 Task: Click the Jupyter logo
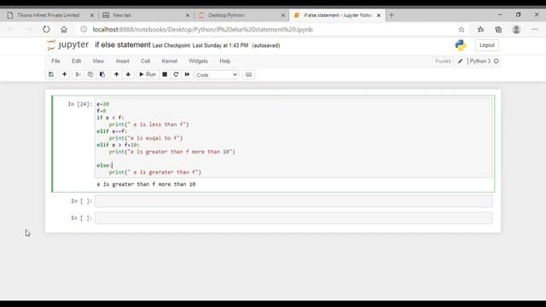pyautogui.click(x=68, y=45)
